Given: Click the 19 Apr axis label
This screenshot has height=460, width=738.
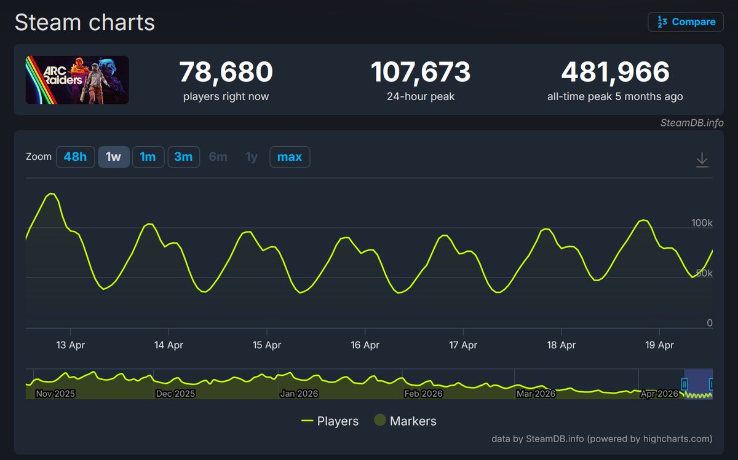Looking at the screenshot, I should pyautogui.click(x=659, y=345).
